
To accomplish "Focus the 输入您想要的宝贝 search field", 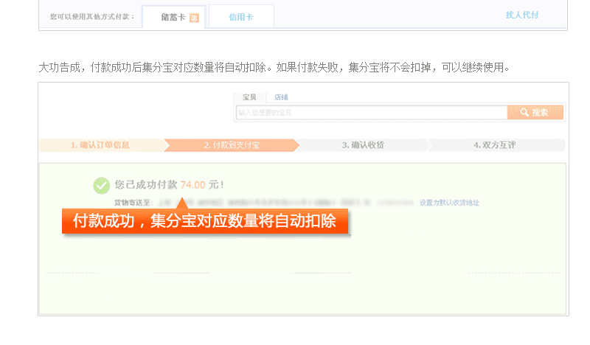I will pos(372,113).
